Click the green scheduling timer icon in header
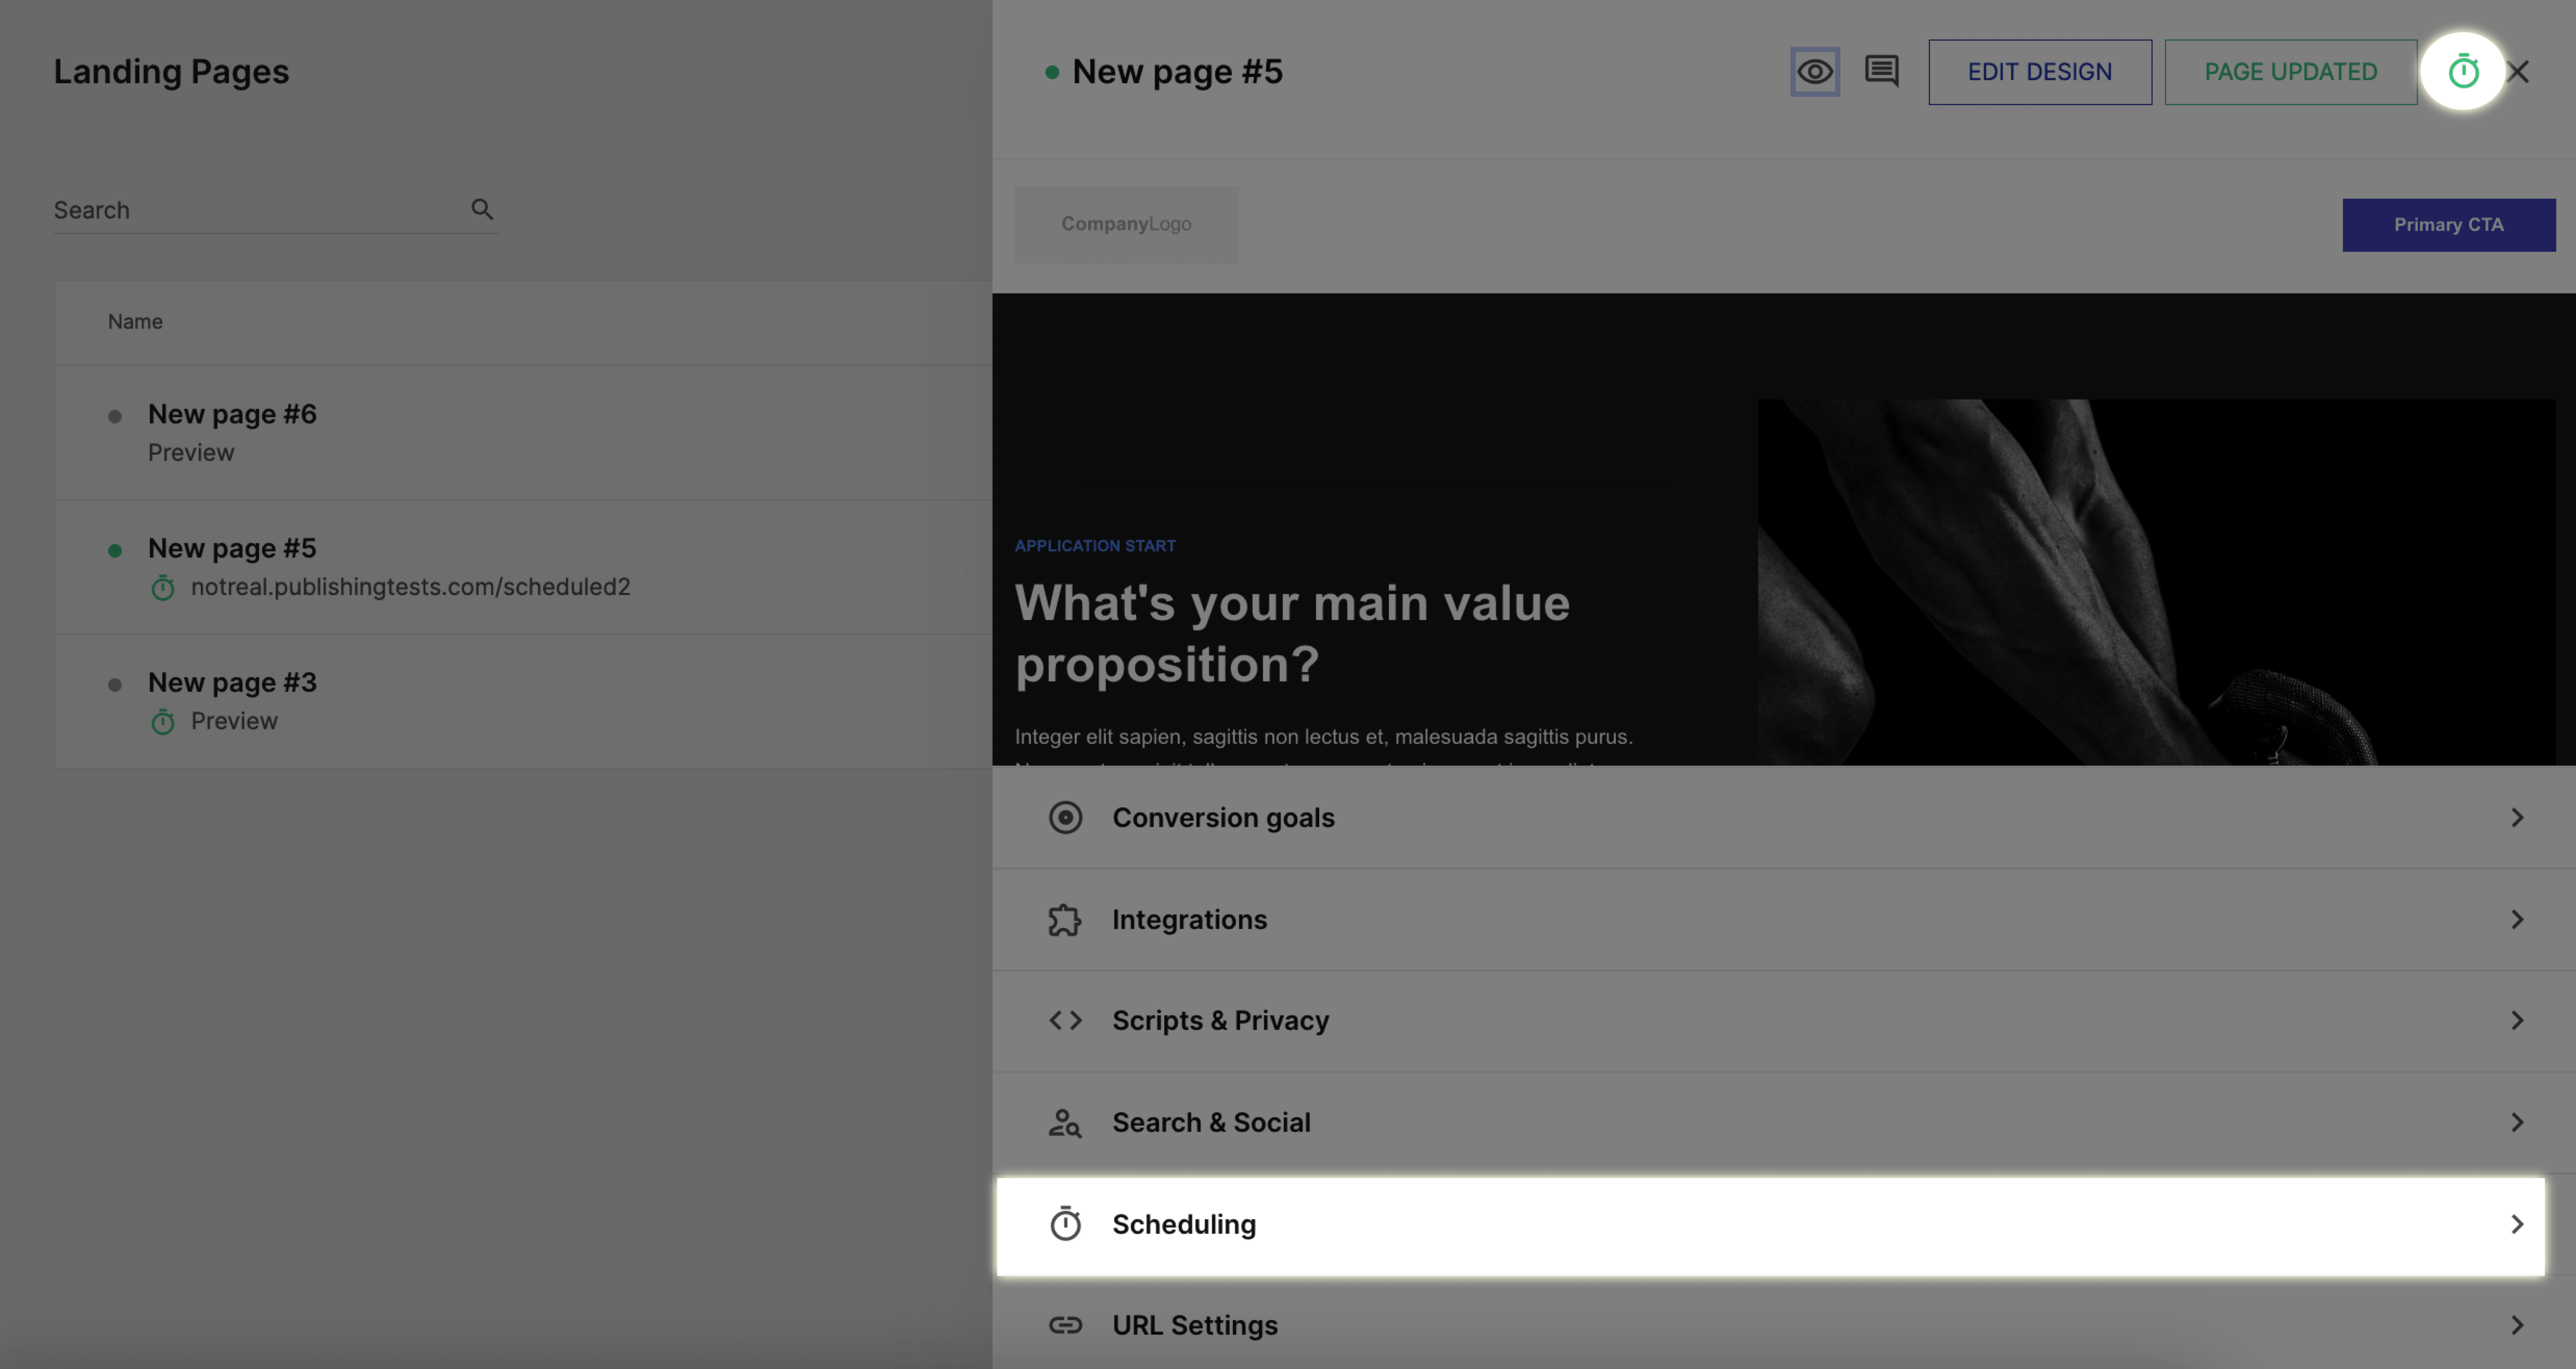 click(2463, 72)
